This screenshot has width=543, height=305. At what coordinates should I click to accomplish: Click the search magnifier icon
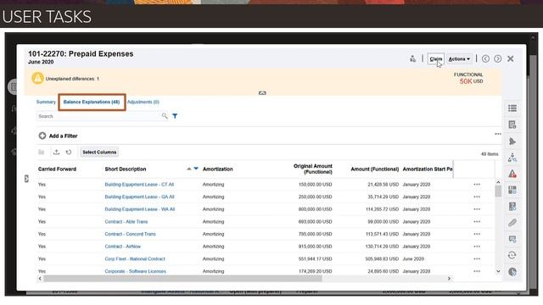[x=165, y=116]
